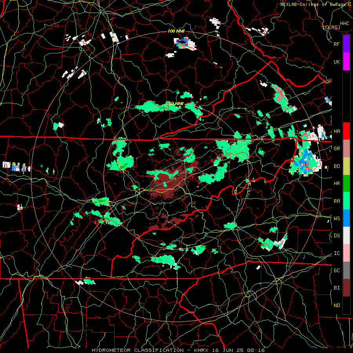Image resolution: width=353 pixels, height=353 pixels.
Task: Click the "RF" legend label
Action: (337, 44)
